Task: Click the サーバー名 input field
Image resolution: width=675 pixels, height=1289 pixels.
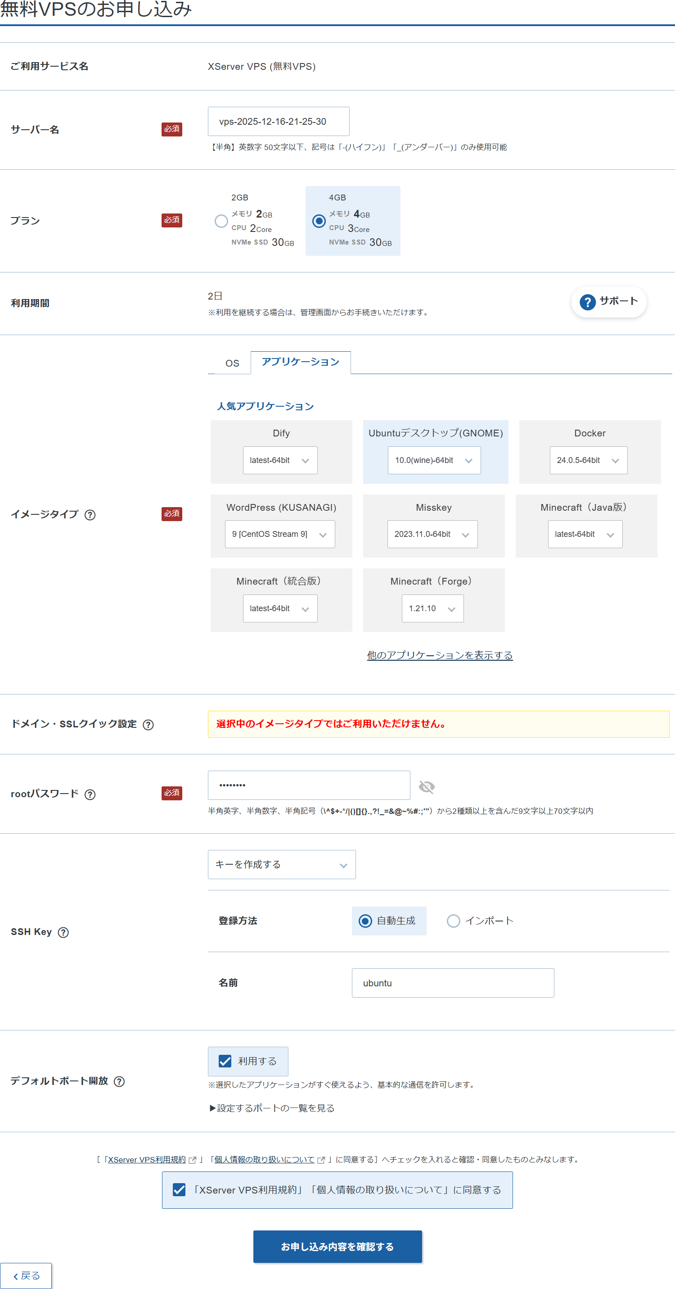Action: (279, 121)
